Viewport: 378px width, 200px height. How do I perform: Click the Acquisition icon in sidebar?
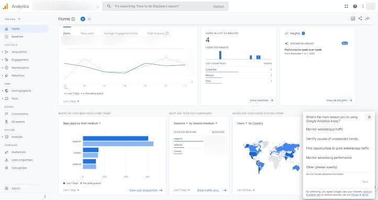click(x=6, y=52)
